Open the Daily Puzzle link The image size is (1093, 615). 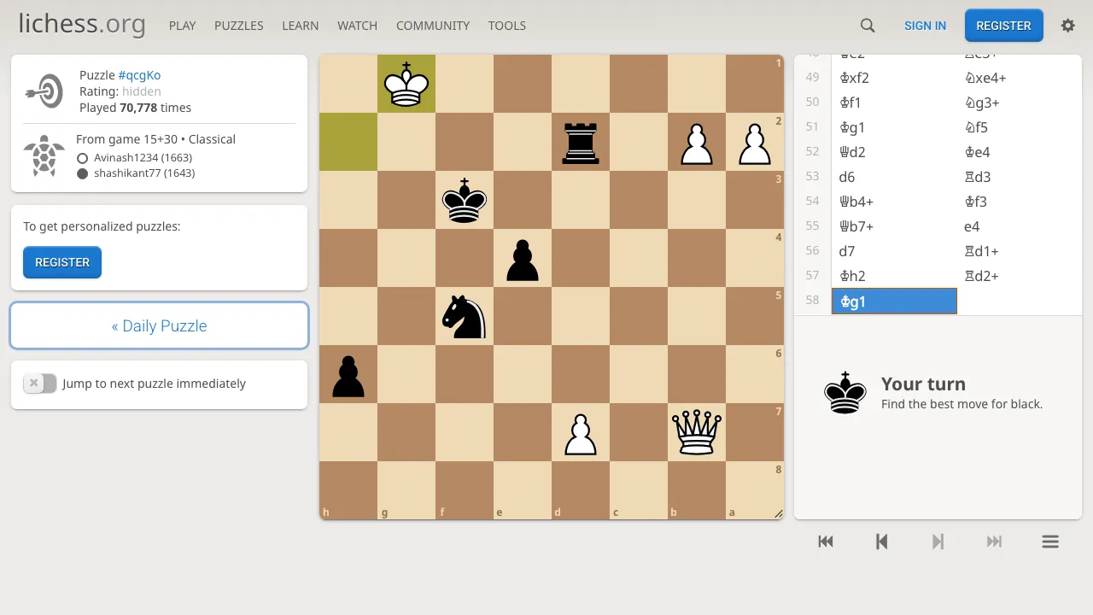[159, 325]
